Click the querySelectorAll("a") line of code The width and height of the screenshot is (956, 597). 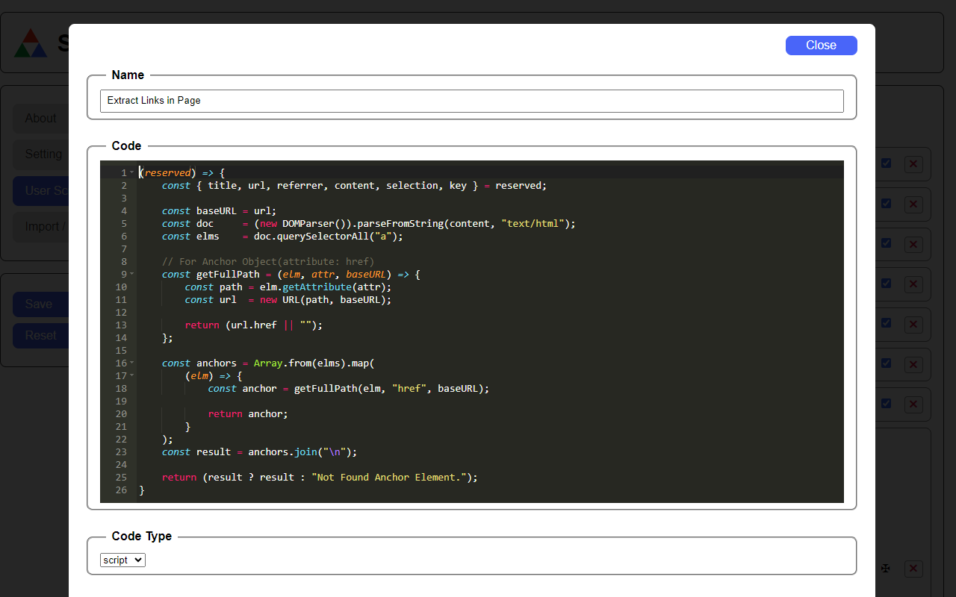[282, 236]
